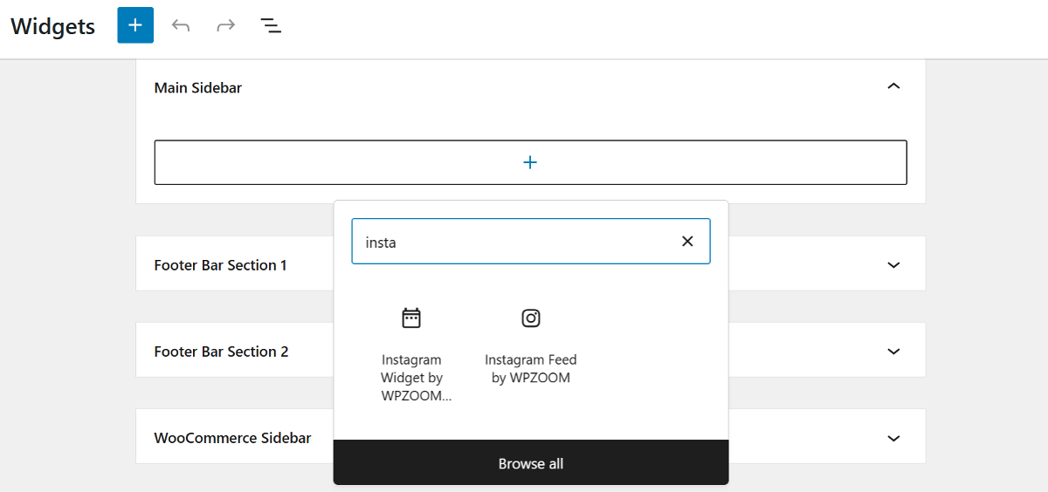1048x492 pixels.
Task: Open the List View icon
Action: 271,25
